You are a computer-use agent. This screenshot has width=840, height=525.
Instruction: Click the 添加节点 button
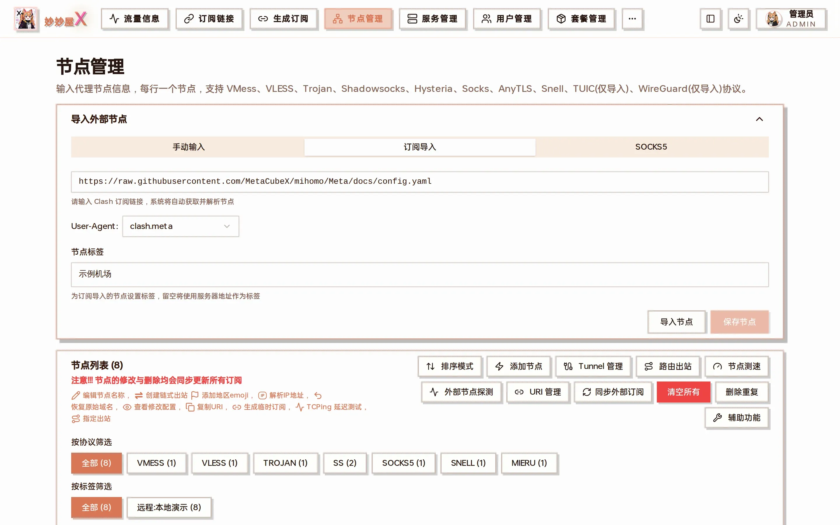pos(518,366)
